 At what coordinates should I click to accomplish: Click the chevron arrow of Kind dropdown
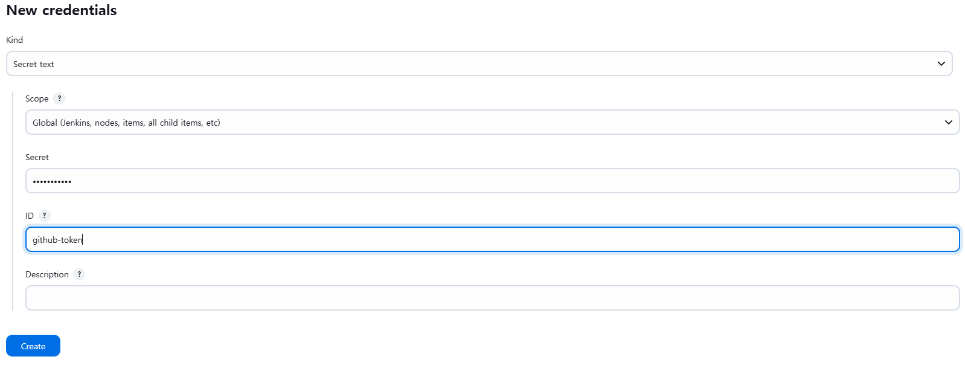pyautogui.click(x=941, y=64)
